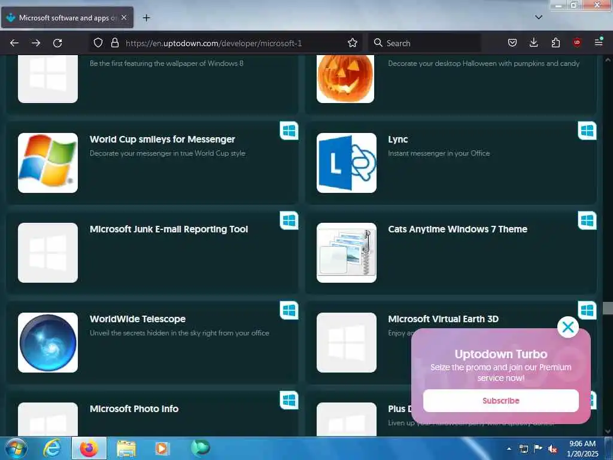Expand the list all tabs chevron
This screenshot has width=613, height=460.
(538, 17)
